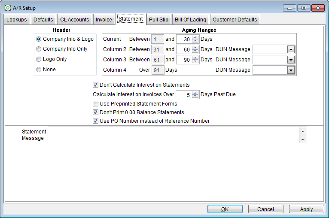Viewport: 329px width, 218px height.
Task: Select the Company Info Only header option
Action: click(39, 49)
